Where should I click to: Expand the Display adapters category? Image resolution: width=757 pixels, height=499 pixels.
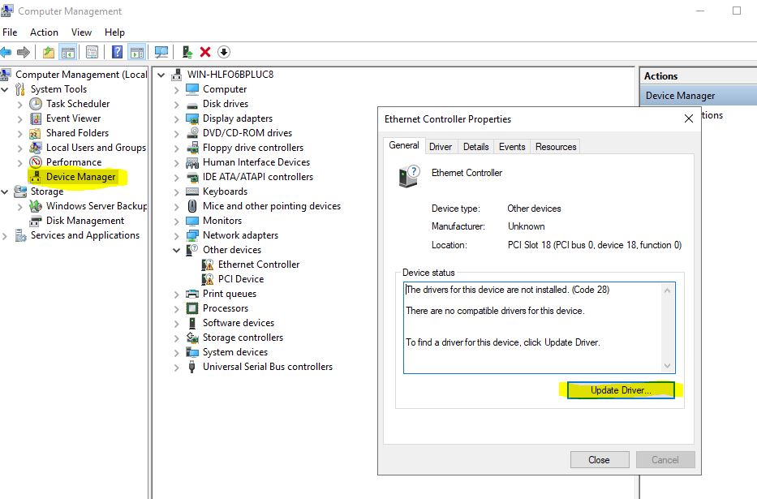pyautogui.click(x=177, y=119)
